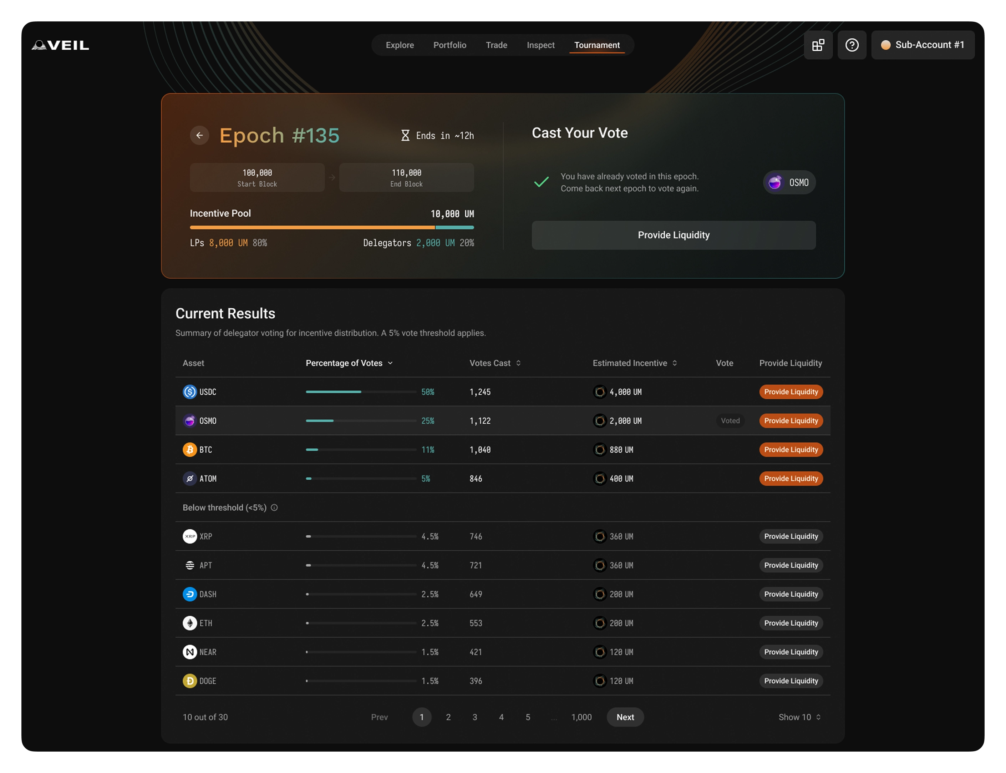The height and width of the screenshot is (773, 1006).
Task: Click the Incentive Pool progress bar
Action: click(x=332, y=227)
